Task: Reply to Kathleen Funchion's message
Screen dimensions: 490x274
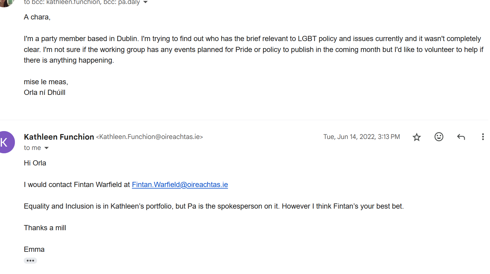Action: [x=461, y=137]
